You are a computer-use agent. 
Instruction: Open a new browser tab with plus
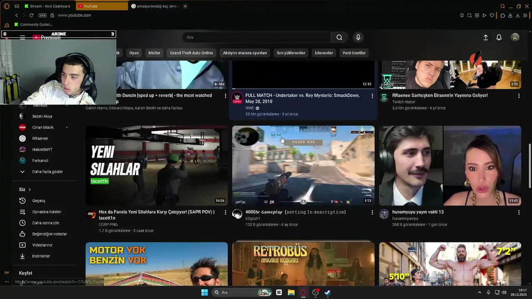click(x=185, y=6)
